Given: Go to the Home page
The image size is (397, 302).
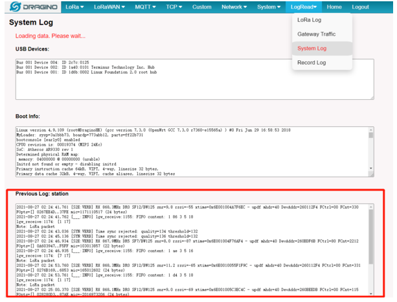Looking at the screenshot, I should tap(334, 7).
